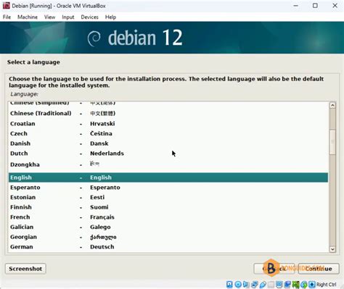Select Dutch in the language list
The height and width of the screenshot is (289, 344).
pyautogui.click(x=168, y=154)
